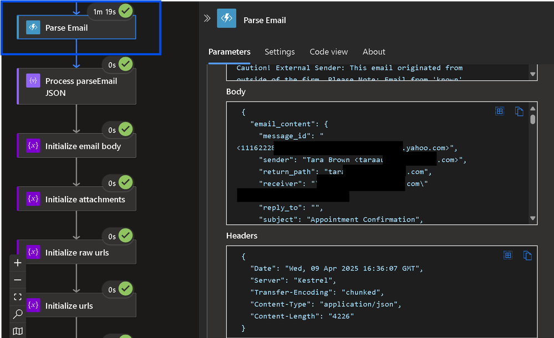
Task: Copy the Body output to clipboard
Action: point(519,111)
